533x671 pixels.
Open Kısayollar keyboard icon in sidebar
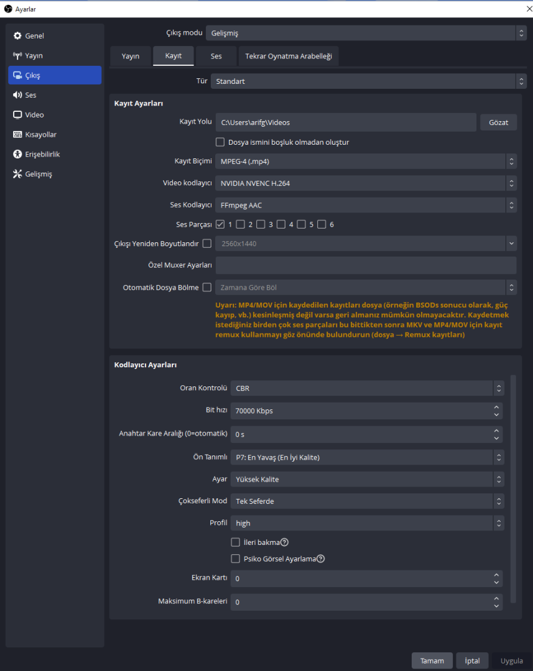coord(17,135)
